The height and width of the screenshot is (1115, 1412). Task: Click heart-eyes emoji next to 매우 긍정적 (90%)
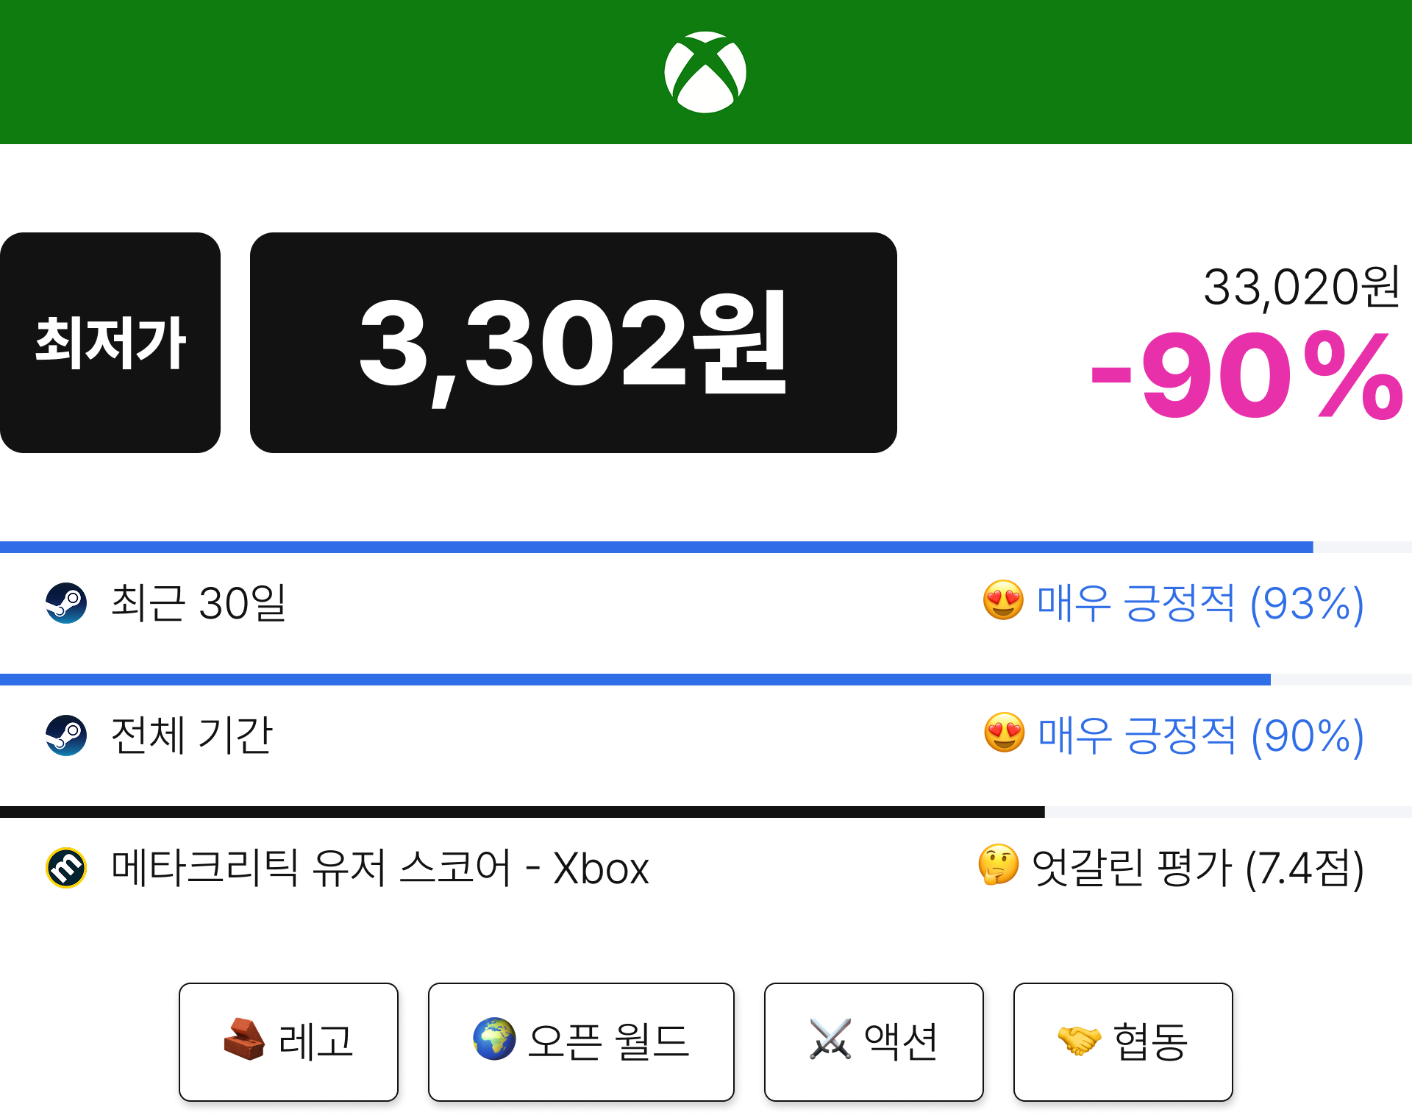coord(1004,733)
